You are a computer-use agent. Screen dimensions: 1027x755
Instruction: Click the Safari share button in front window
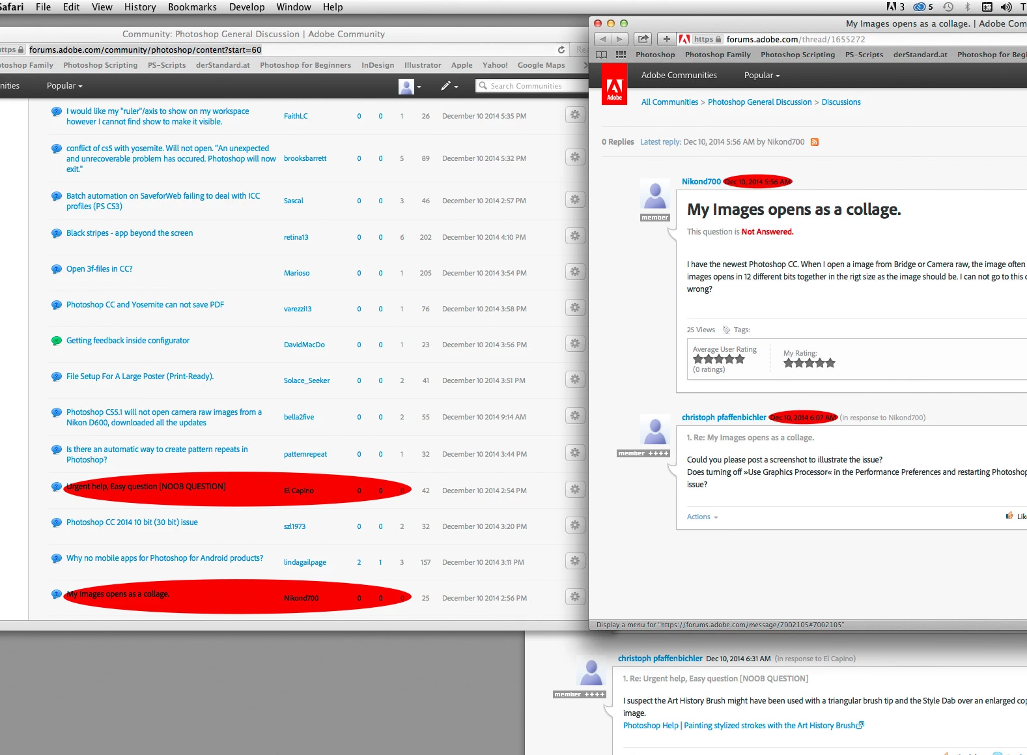(643, 39)
